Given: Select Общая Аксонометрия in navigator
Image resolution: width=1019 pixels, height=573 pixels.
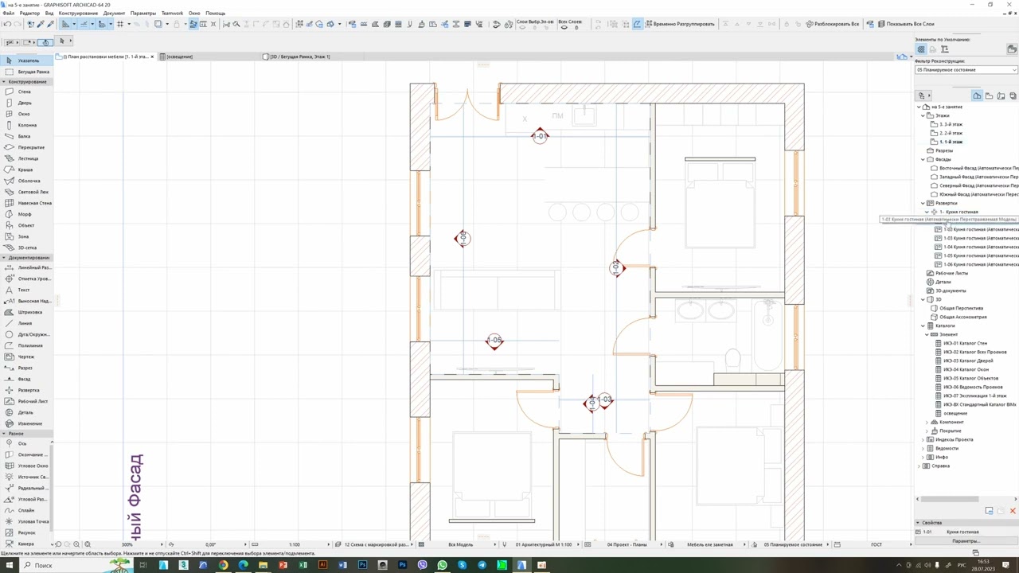Looking at the screenshot, I should click(x=962, y=317).
